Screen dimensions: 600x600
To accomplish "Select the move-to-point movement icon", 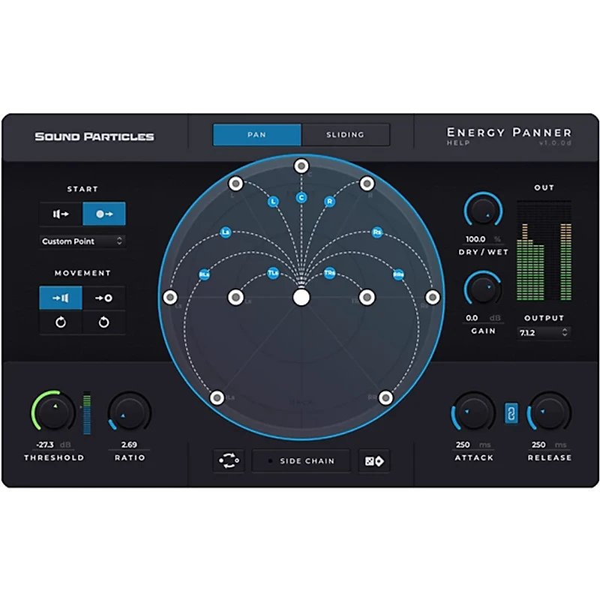I will point(103,298).
